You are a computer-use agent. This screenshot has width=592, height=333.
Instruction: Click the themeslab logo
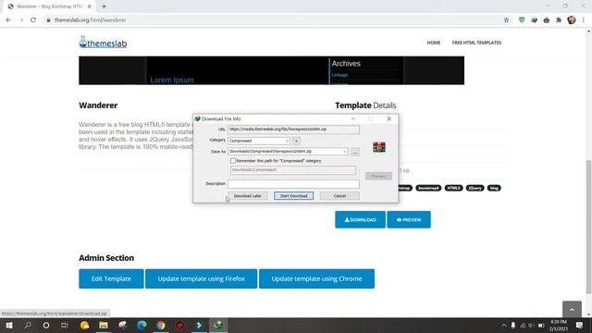coord(103,43)
